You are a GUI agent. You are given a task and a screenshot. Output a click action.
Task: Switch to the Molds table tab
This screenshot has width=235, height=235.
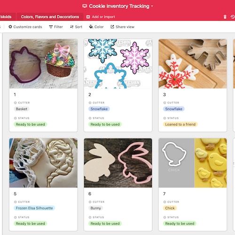(x=6, y=17)
